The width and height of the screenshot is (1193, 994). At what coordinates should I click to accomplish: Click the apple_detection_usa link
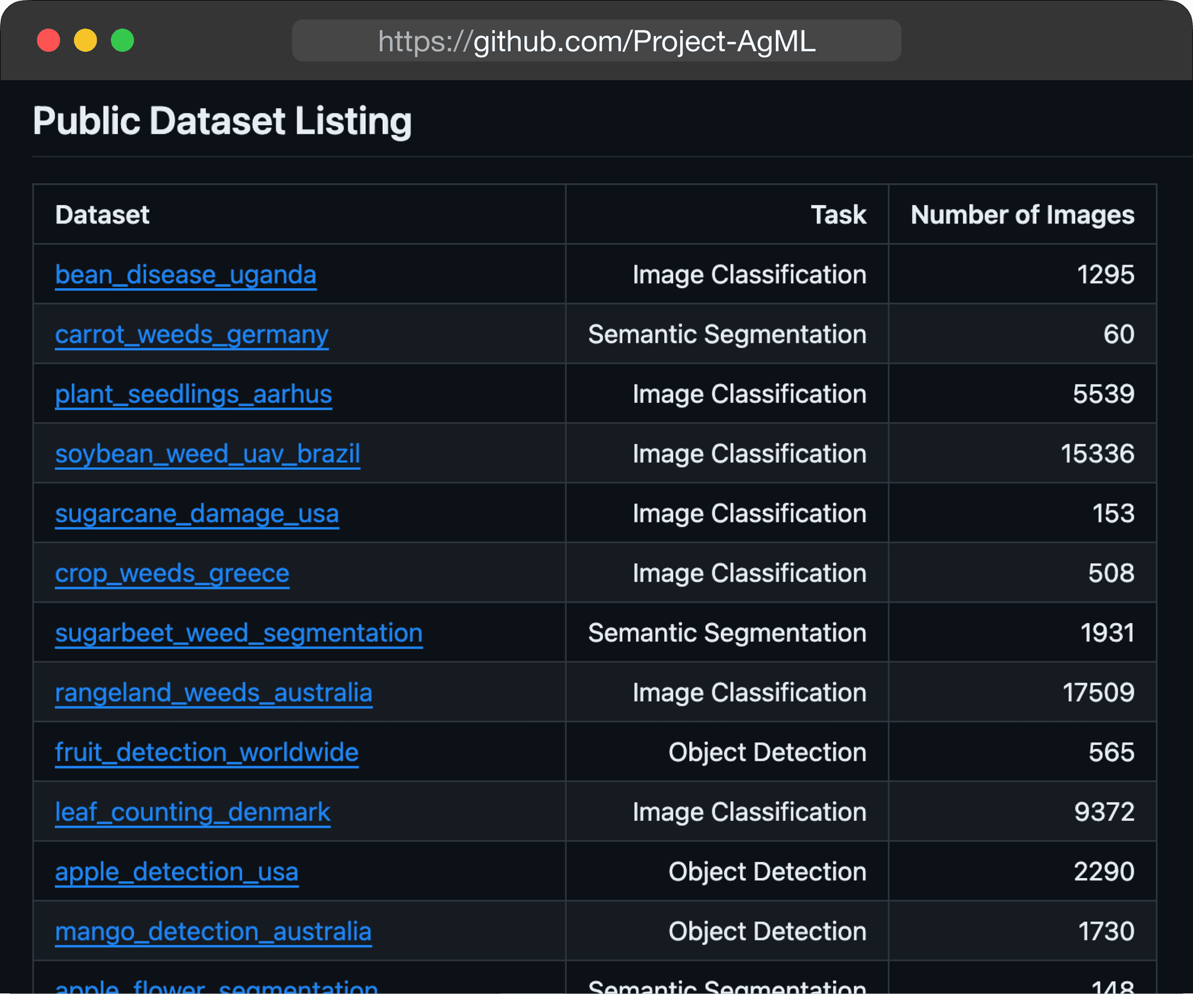(x=177, y=872)
